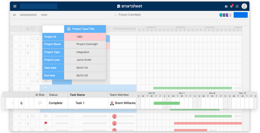The height and width of the screenshot is (133, 260).
Task: Open the hamburger menu
Action: pyautogui.click(x=15, y=6)
